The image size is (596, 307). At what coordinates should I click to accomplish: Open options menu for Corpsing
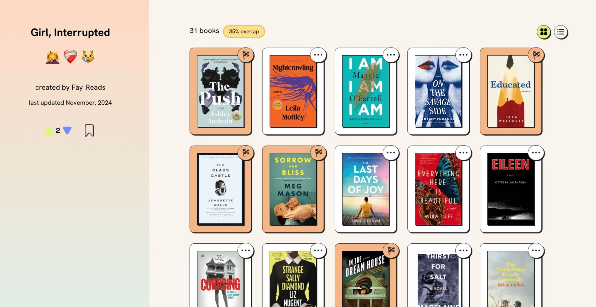246,251
